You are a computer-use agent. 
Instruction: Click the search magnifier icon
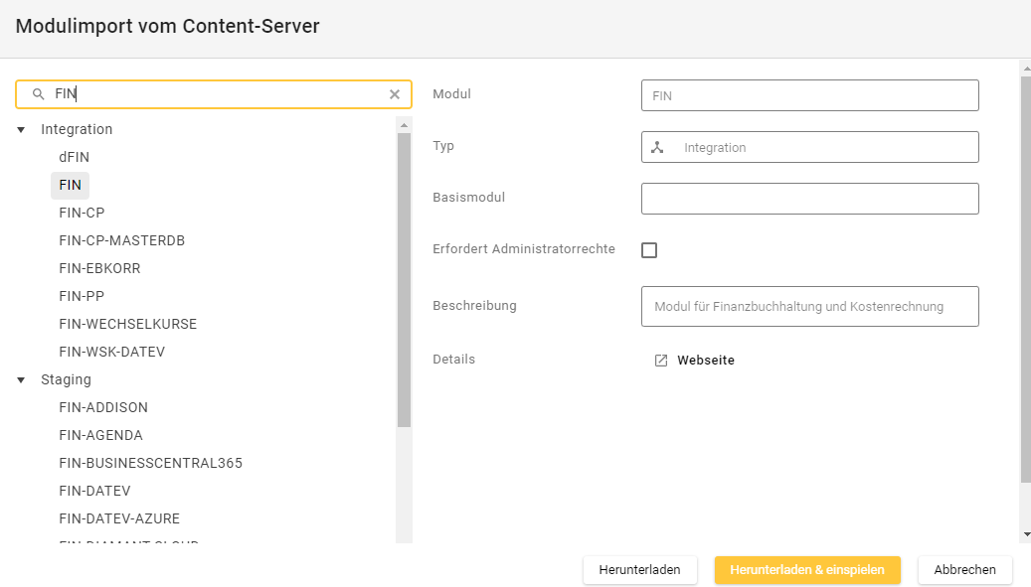coord(39,94)
